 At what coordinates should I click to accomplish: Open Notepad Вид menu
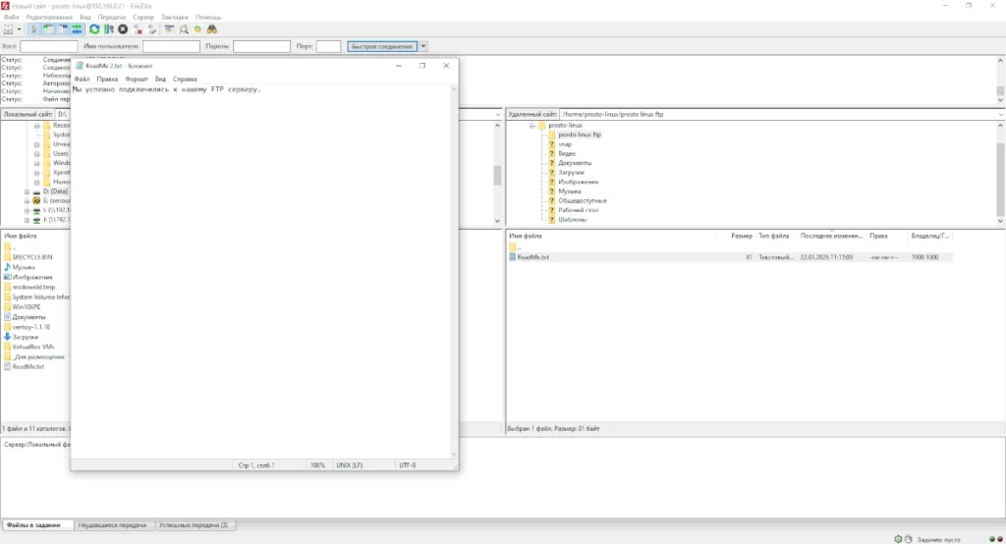click(160, 79)
